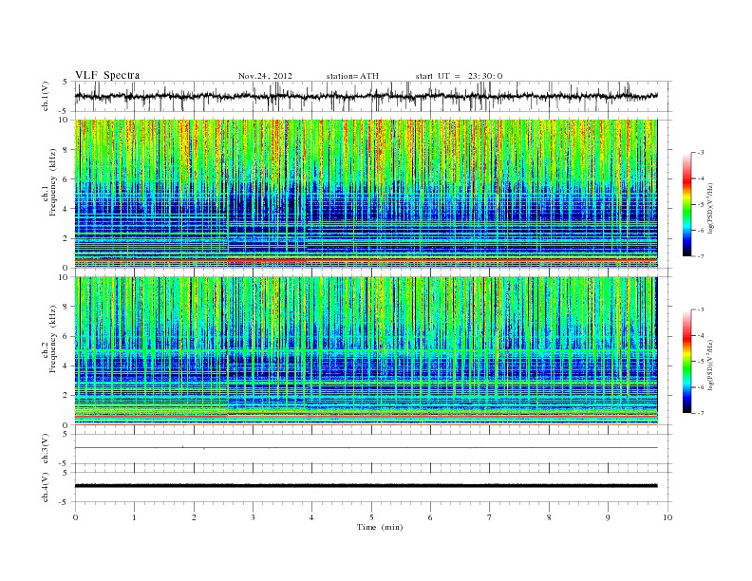Image resolution: width=752 pixels, height=581 pixels.
Task: Click the "Time (min)" x-axis label
Action: (380, 527)
